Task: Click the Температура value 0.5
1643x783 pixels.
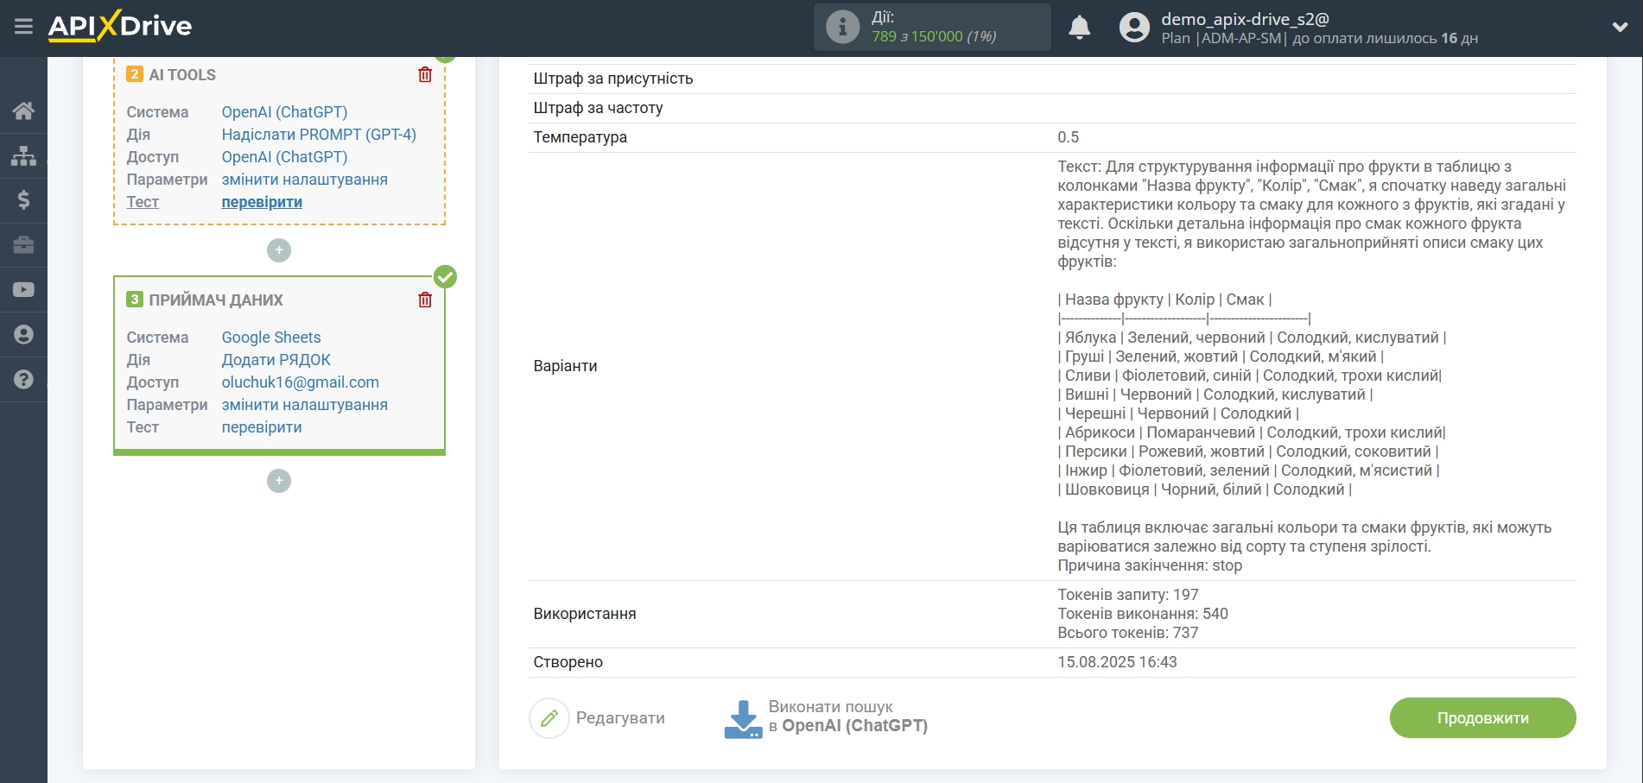Action: click(x=1068, y=137)
